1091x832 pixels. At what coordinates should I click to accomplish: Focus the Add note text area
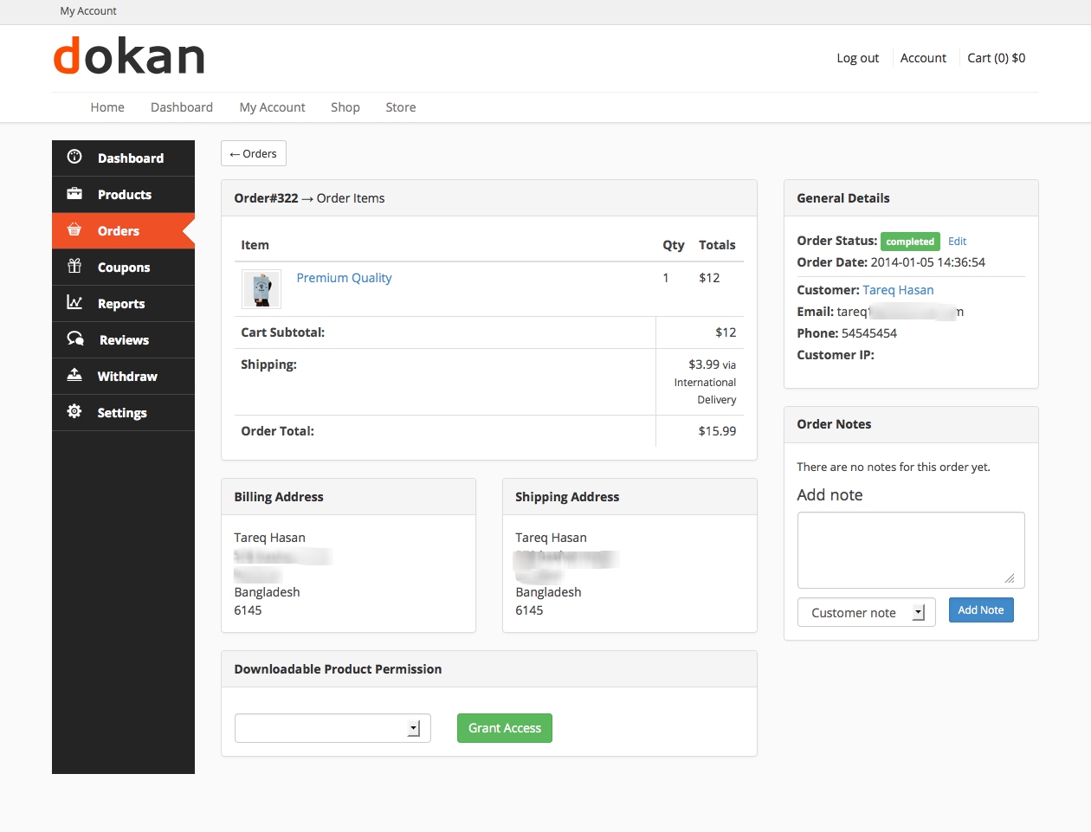pos(910,550)
